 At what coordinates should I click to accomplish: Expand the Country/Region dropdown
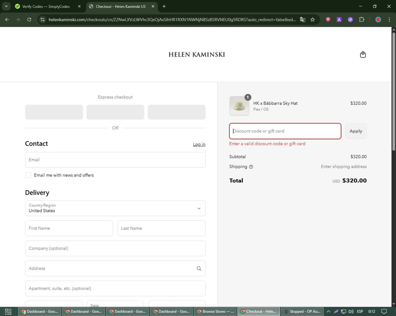pos(115,208)
